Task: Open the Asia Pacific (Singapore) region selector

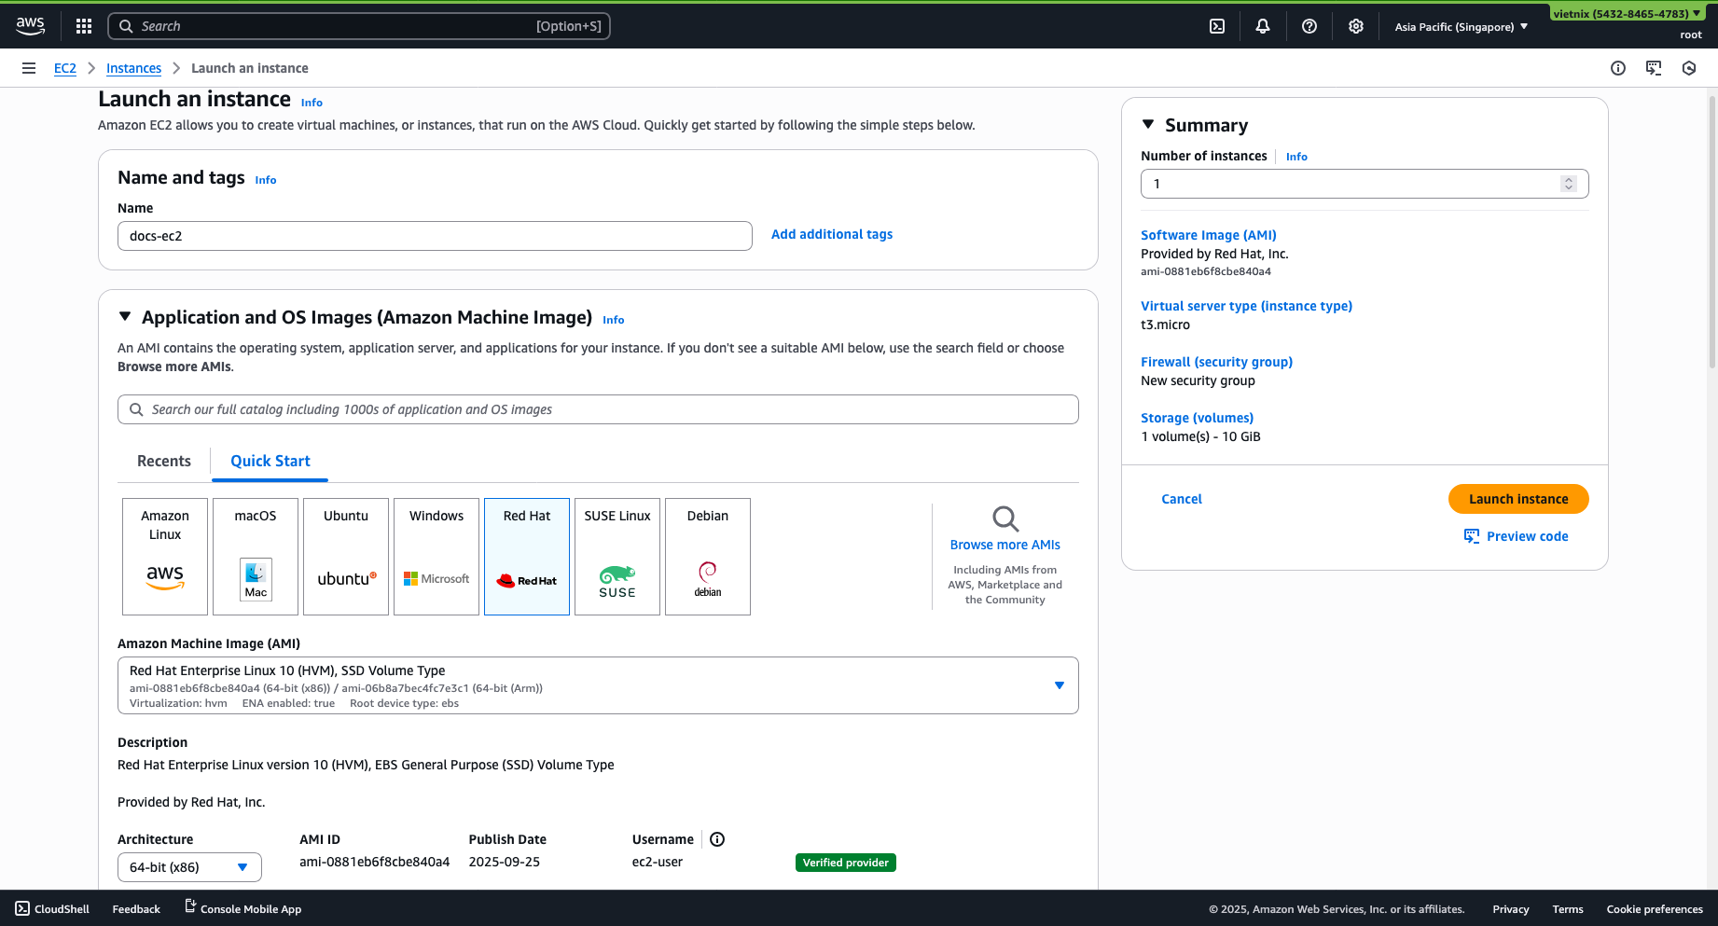Action: click(1460, 26)
